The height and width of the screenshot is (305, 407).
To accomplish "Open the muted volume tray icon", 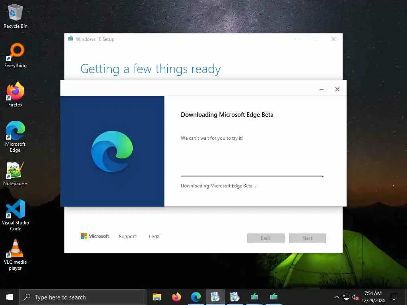I will tap(355, 297).
